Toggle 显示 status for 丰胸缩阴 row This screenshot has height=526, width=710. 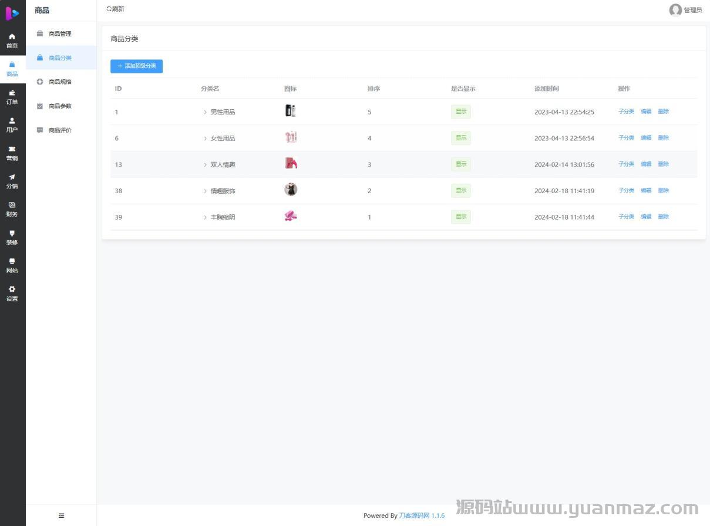click(x=460, y=217)
